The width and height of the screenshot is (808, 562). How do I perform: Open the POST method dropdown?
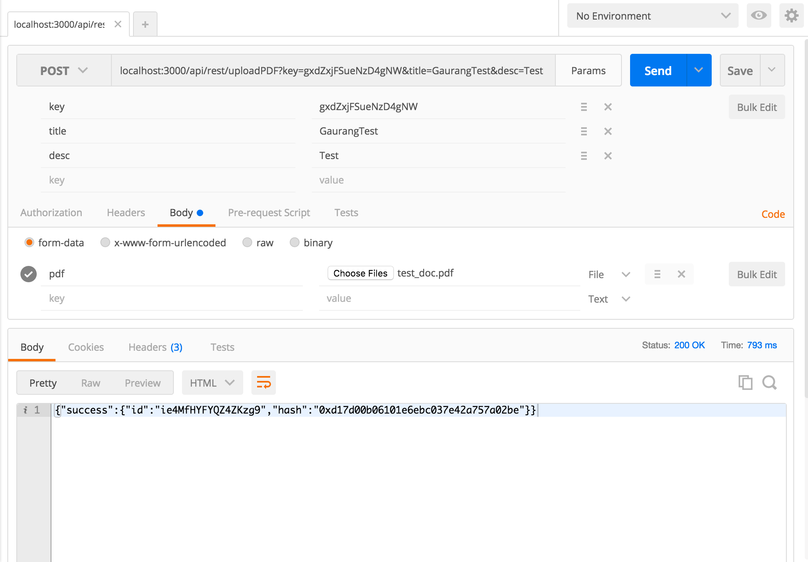[64, 71]
